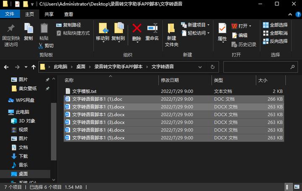Rename file using 重命名
302x191 pixels.
152,32
